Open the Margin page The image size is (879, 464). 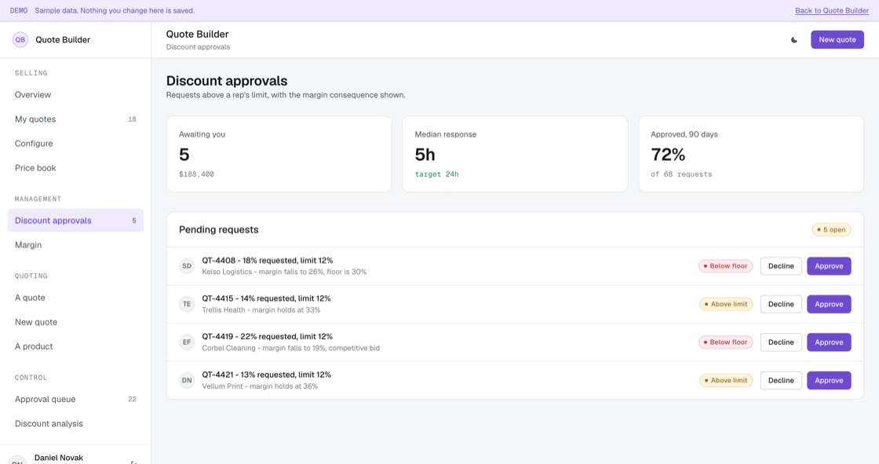[x=75, y=245]
